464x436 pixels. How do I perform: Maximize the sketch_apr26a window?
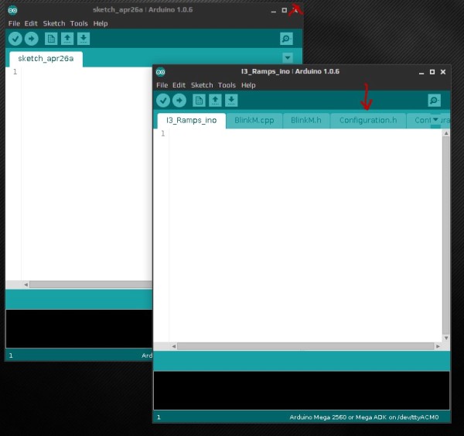(x=284, y=10)
